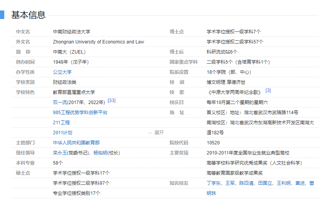The width and height of the screenshot is (323, 210).
Task: Open alumnus 丁学东 page
Action: pyautogui.click(x=214, y=183)
